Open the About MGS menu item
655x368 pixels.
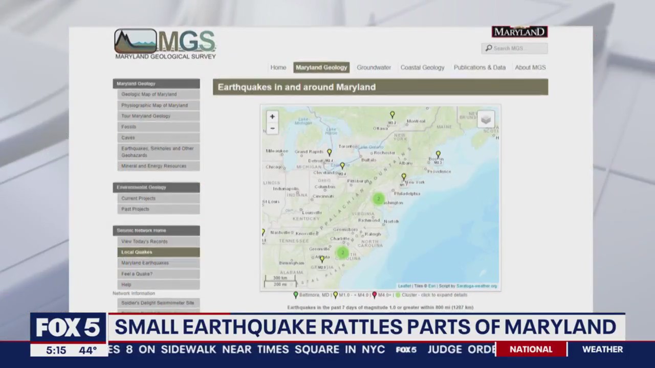[x=530, y=67]
